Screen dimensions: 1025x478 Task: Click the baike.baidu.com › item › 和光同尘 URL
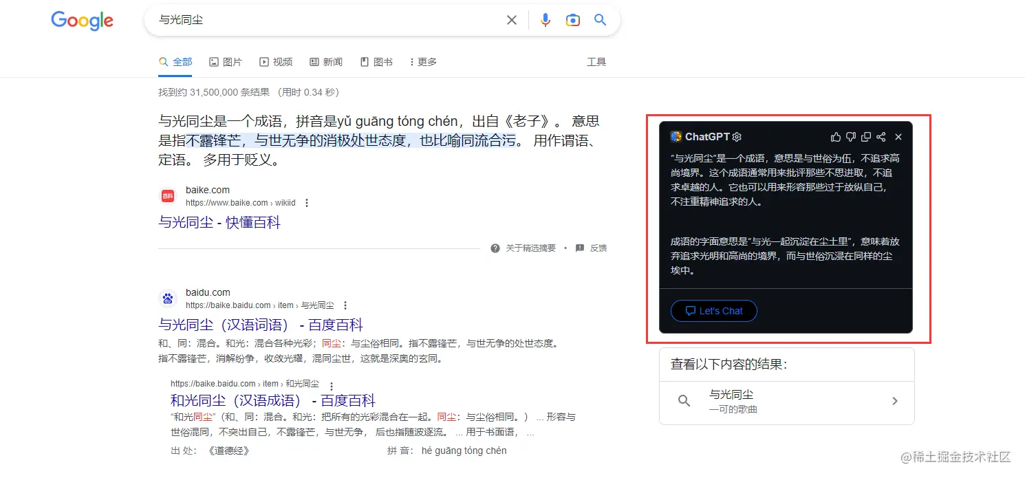[245, 384]
